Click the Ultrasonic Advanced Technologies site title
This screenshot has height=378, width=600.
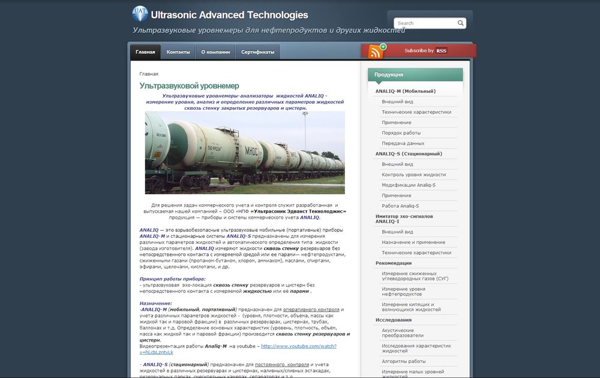pyautogui.click(x=229, y=15)
